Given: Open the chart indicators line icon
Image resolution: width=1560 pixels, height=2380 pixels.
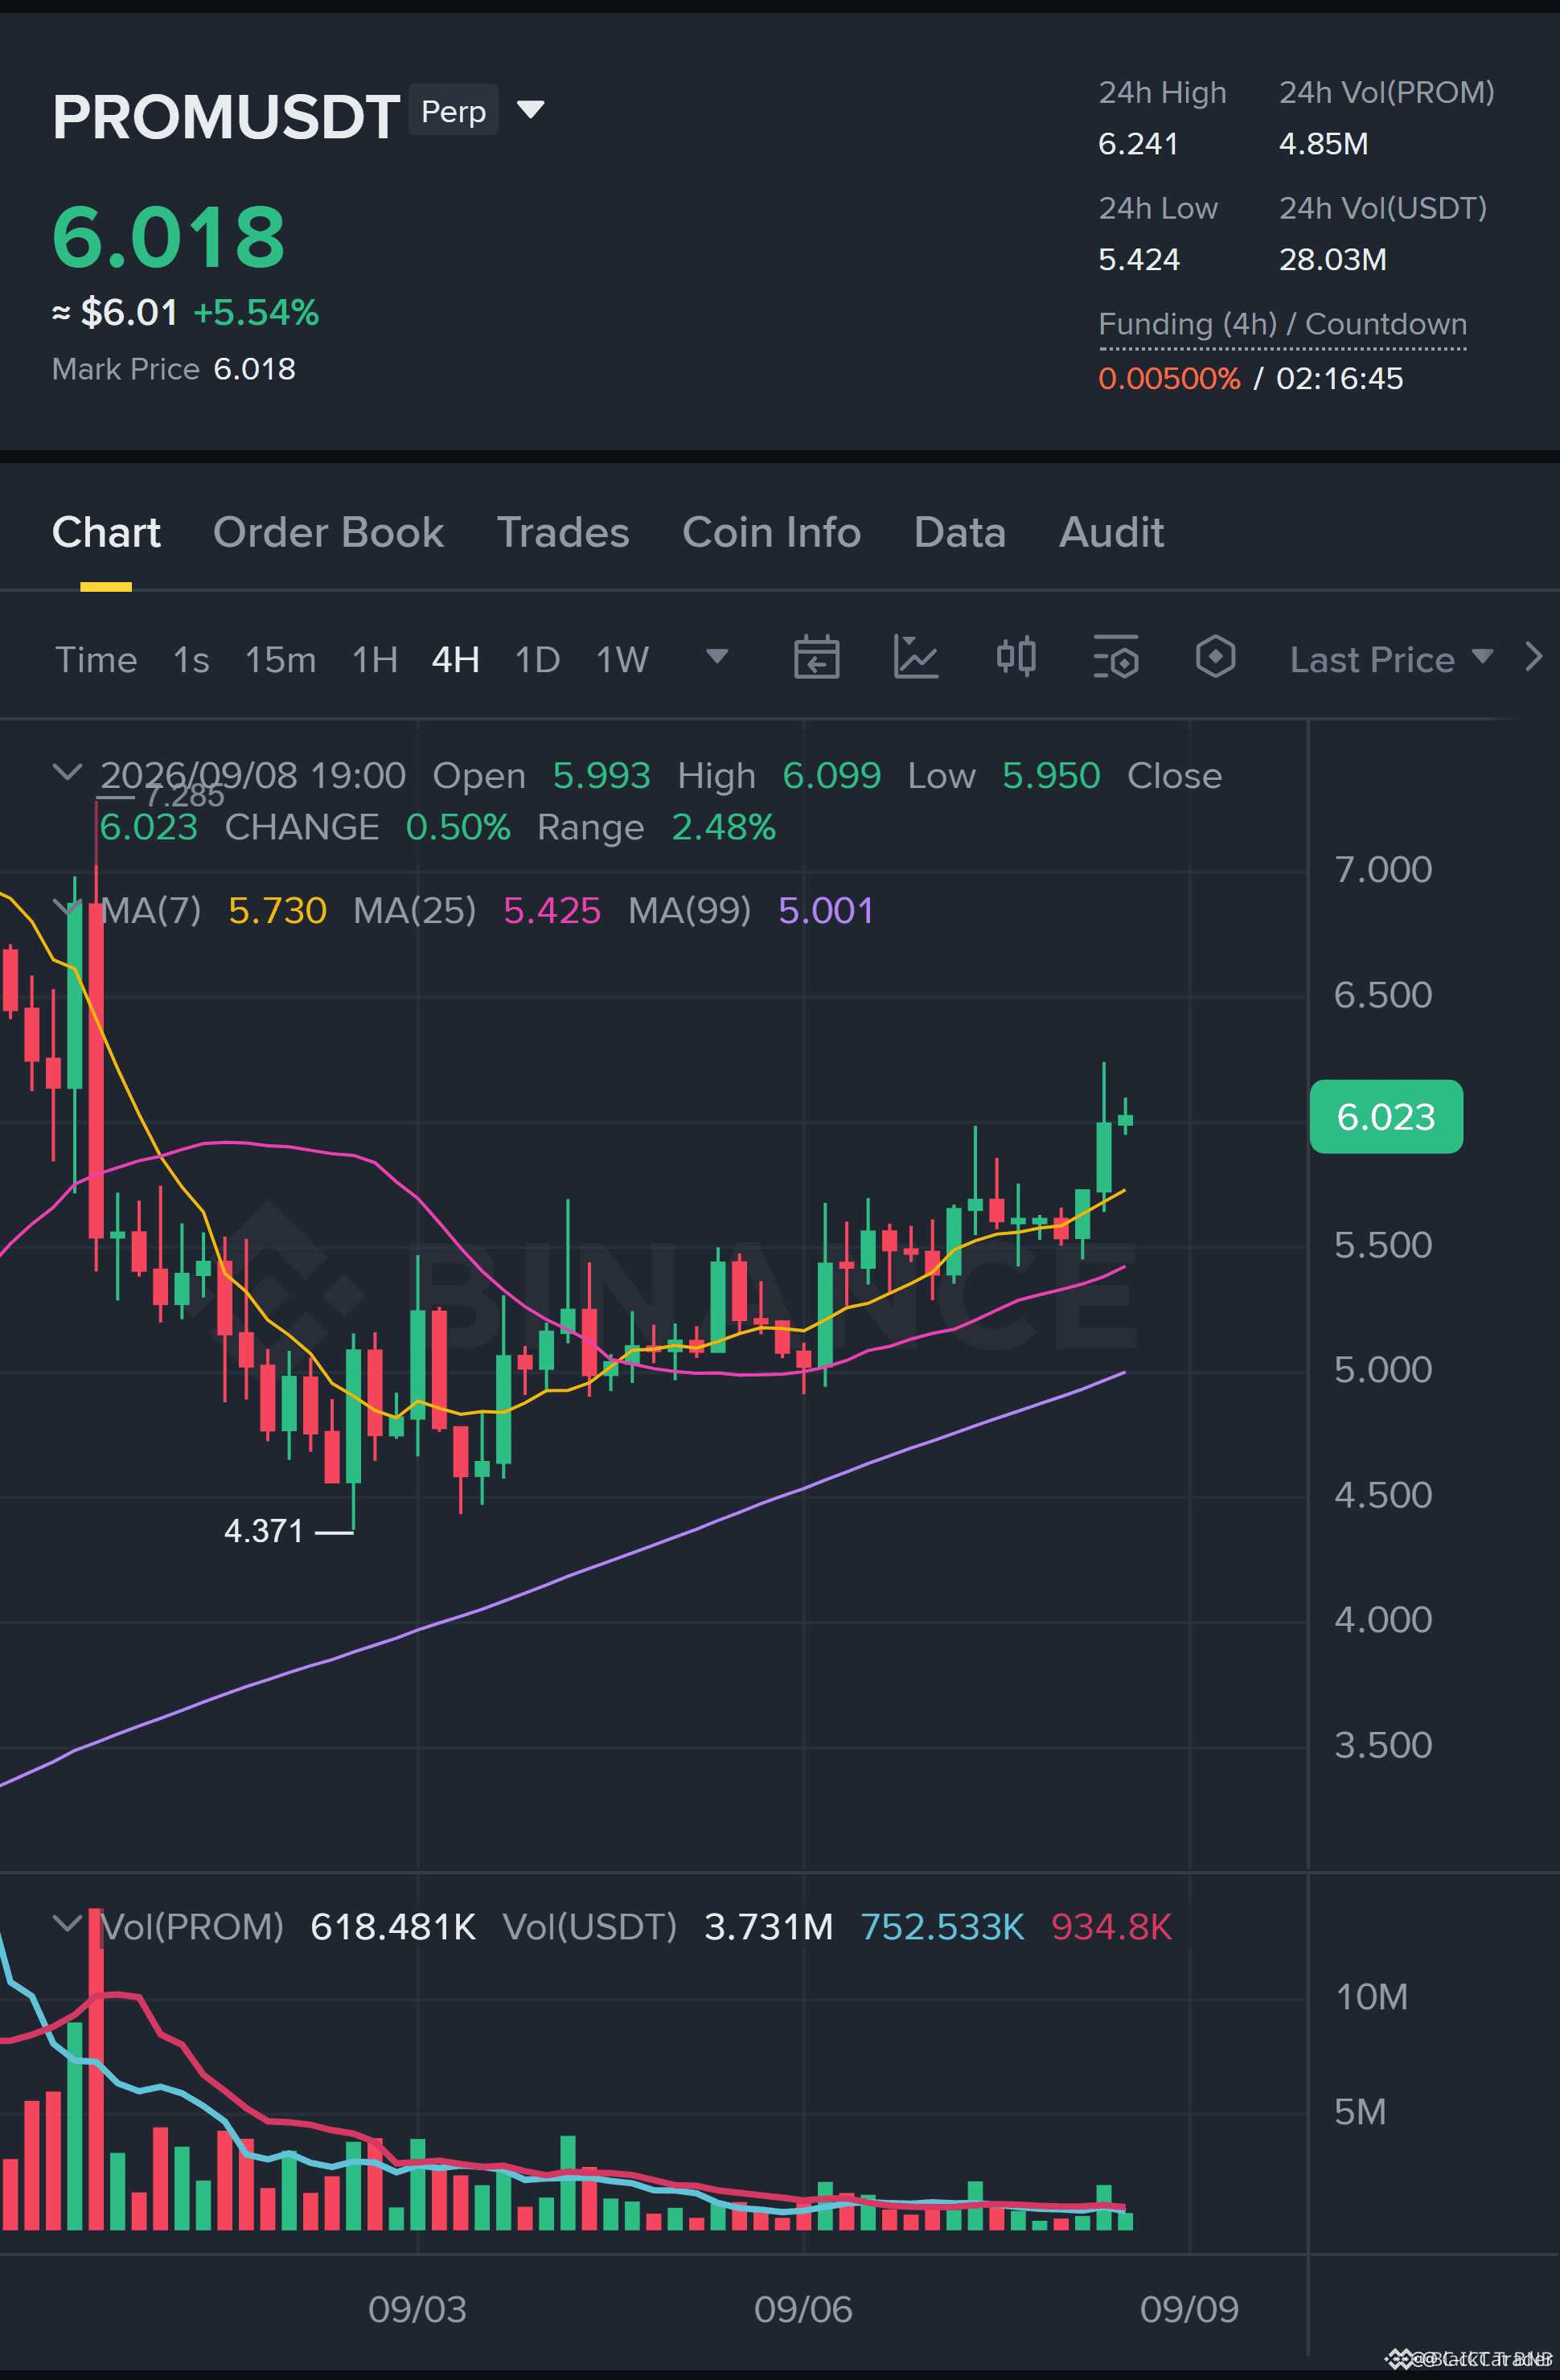Looking at the screenshot, I should [x=915, y=658].
